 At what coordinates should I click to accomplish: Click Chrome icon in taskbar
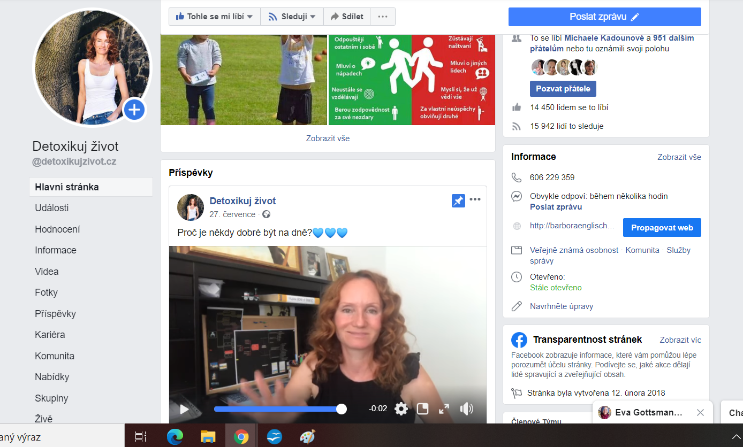(x=241, y=436)
